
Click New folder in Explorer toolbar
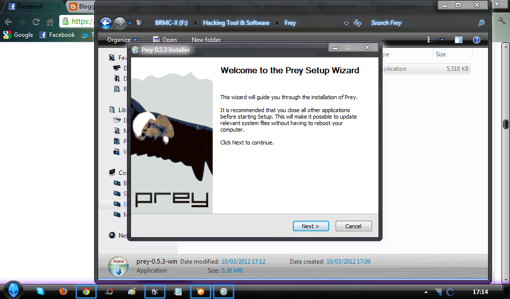(x=206, y=40)
